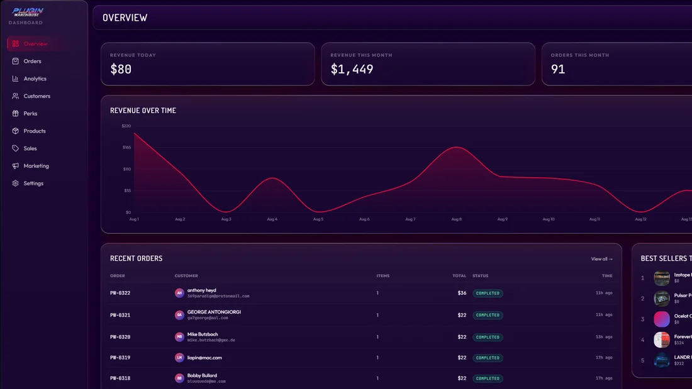This screenshot has height=389, width=692.
Task: Click the third best seller gradient thumbnail
Action: coord(662,319)
